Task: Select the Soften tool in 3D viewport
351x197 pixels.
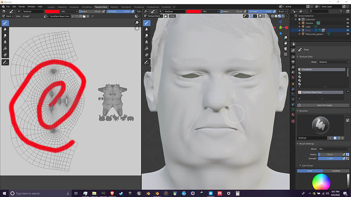Action: tap(147, 29)
